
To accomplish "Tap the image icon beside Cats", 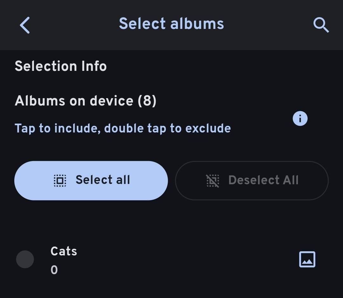I will (x=307, y=260).
